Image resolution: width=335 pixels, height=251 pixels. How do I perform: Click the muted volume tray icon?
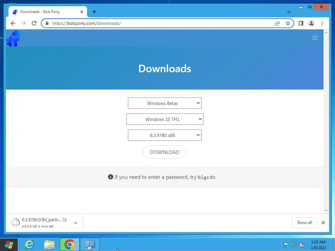(x=302, y=245)
